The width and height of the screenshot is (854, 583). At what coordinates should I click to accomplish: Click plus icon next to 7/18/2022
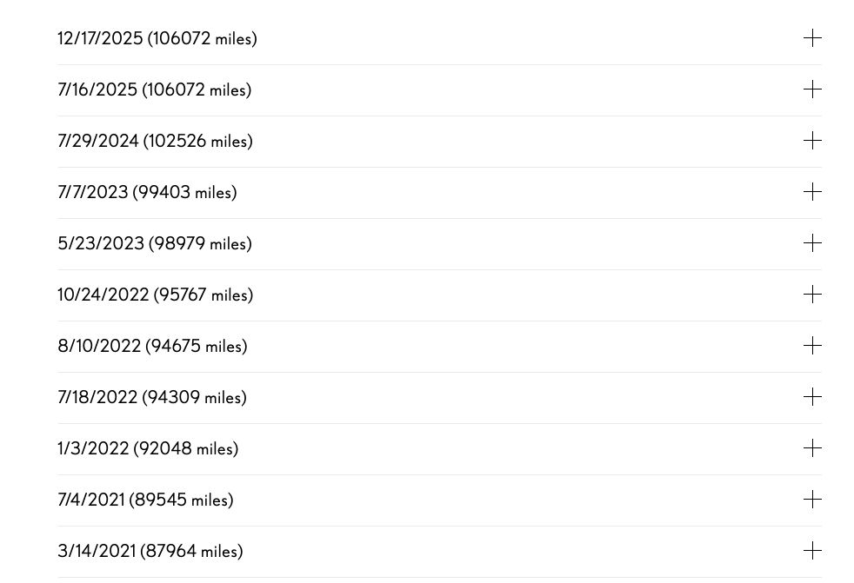point(812,397)
